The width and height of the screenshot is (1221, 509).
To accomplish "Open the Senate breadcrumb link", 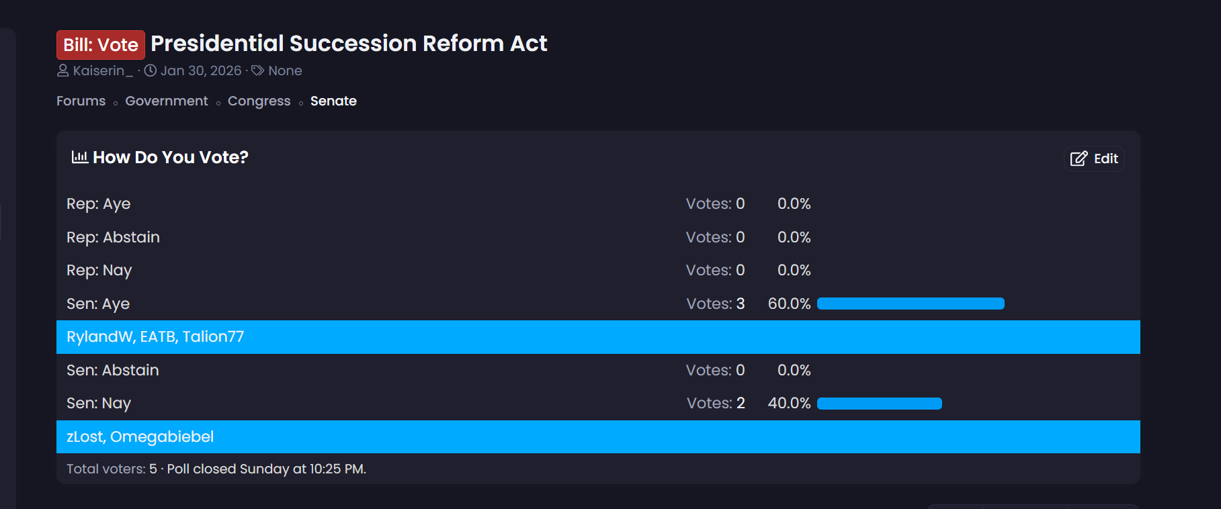I will coord(333,101).
